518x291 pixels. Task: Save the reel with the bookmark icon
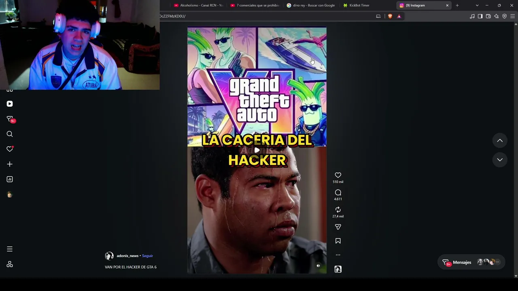[338, 241]
